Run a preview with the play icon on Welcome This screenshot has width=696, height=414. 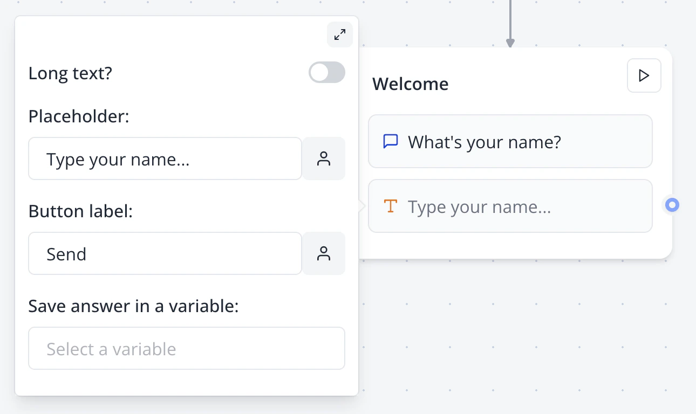[644, 75]
